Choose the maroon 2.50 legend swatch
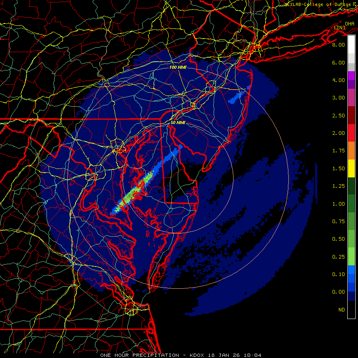The image size is (358, 358). click(351, 115)
